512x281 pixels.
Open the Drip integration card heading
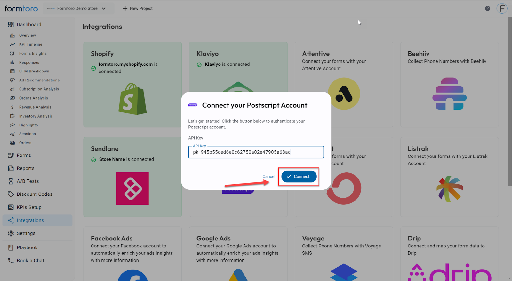(x=414, y=239)
